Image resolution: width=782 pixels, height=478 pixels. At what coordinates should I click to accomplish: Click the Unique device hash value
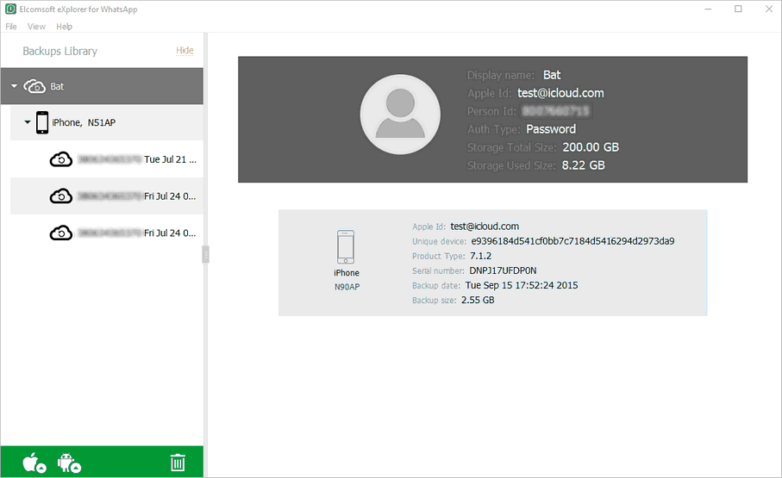click(x=572, y=241)
